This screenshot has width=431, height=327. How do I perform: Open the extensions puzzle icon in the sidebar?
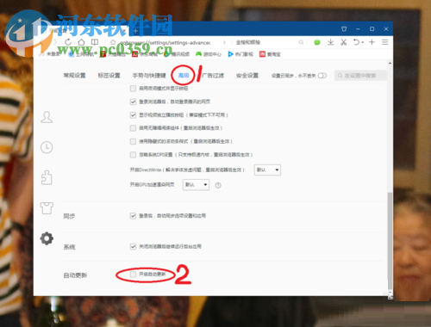point(47,177)
